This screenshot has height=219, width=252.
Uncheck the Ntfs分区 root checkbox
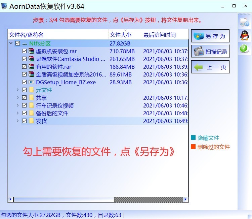18,43
